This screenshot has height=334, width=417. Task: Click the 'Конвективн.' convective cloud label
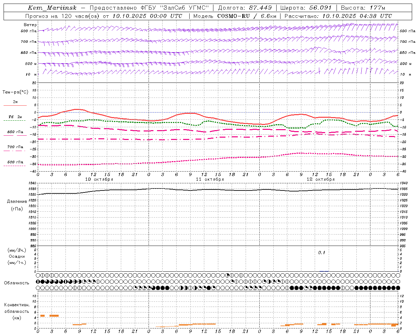[17, 305]
